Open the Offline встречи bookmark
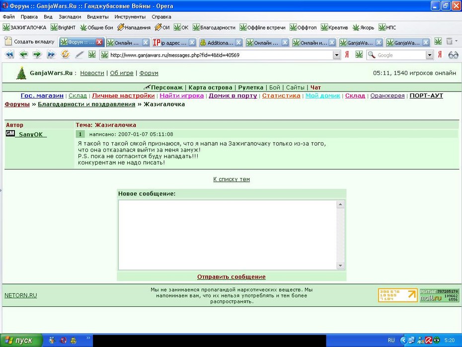462x347 pixels. (x=263, y=28)
